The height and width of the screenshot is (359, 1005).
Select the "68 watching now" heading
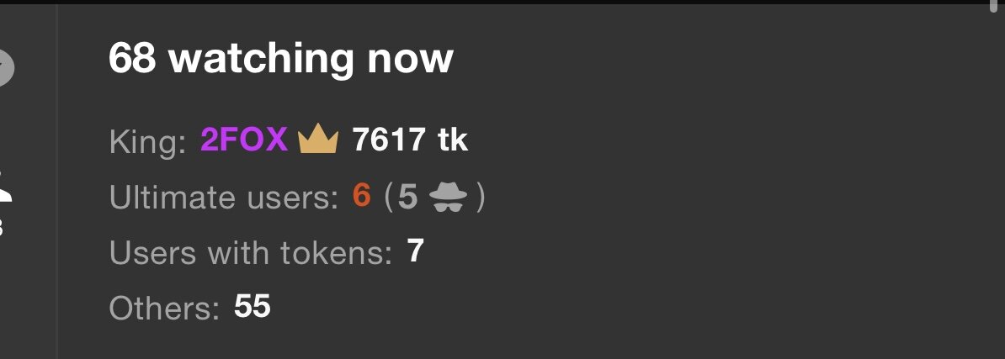click(281, 58)
